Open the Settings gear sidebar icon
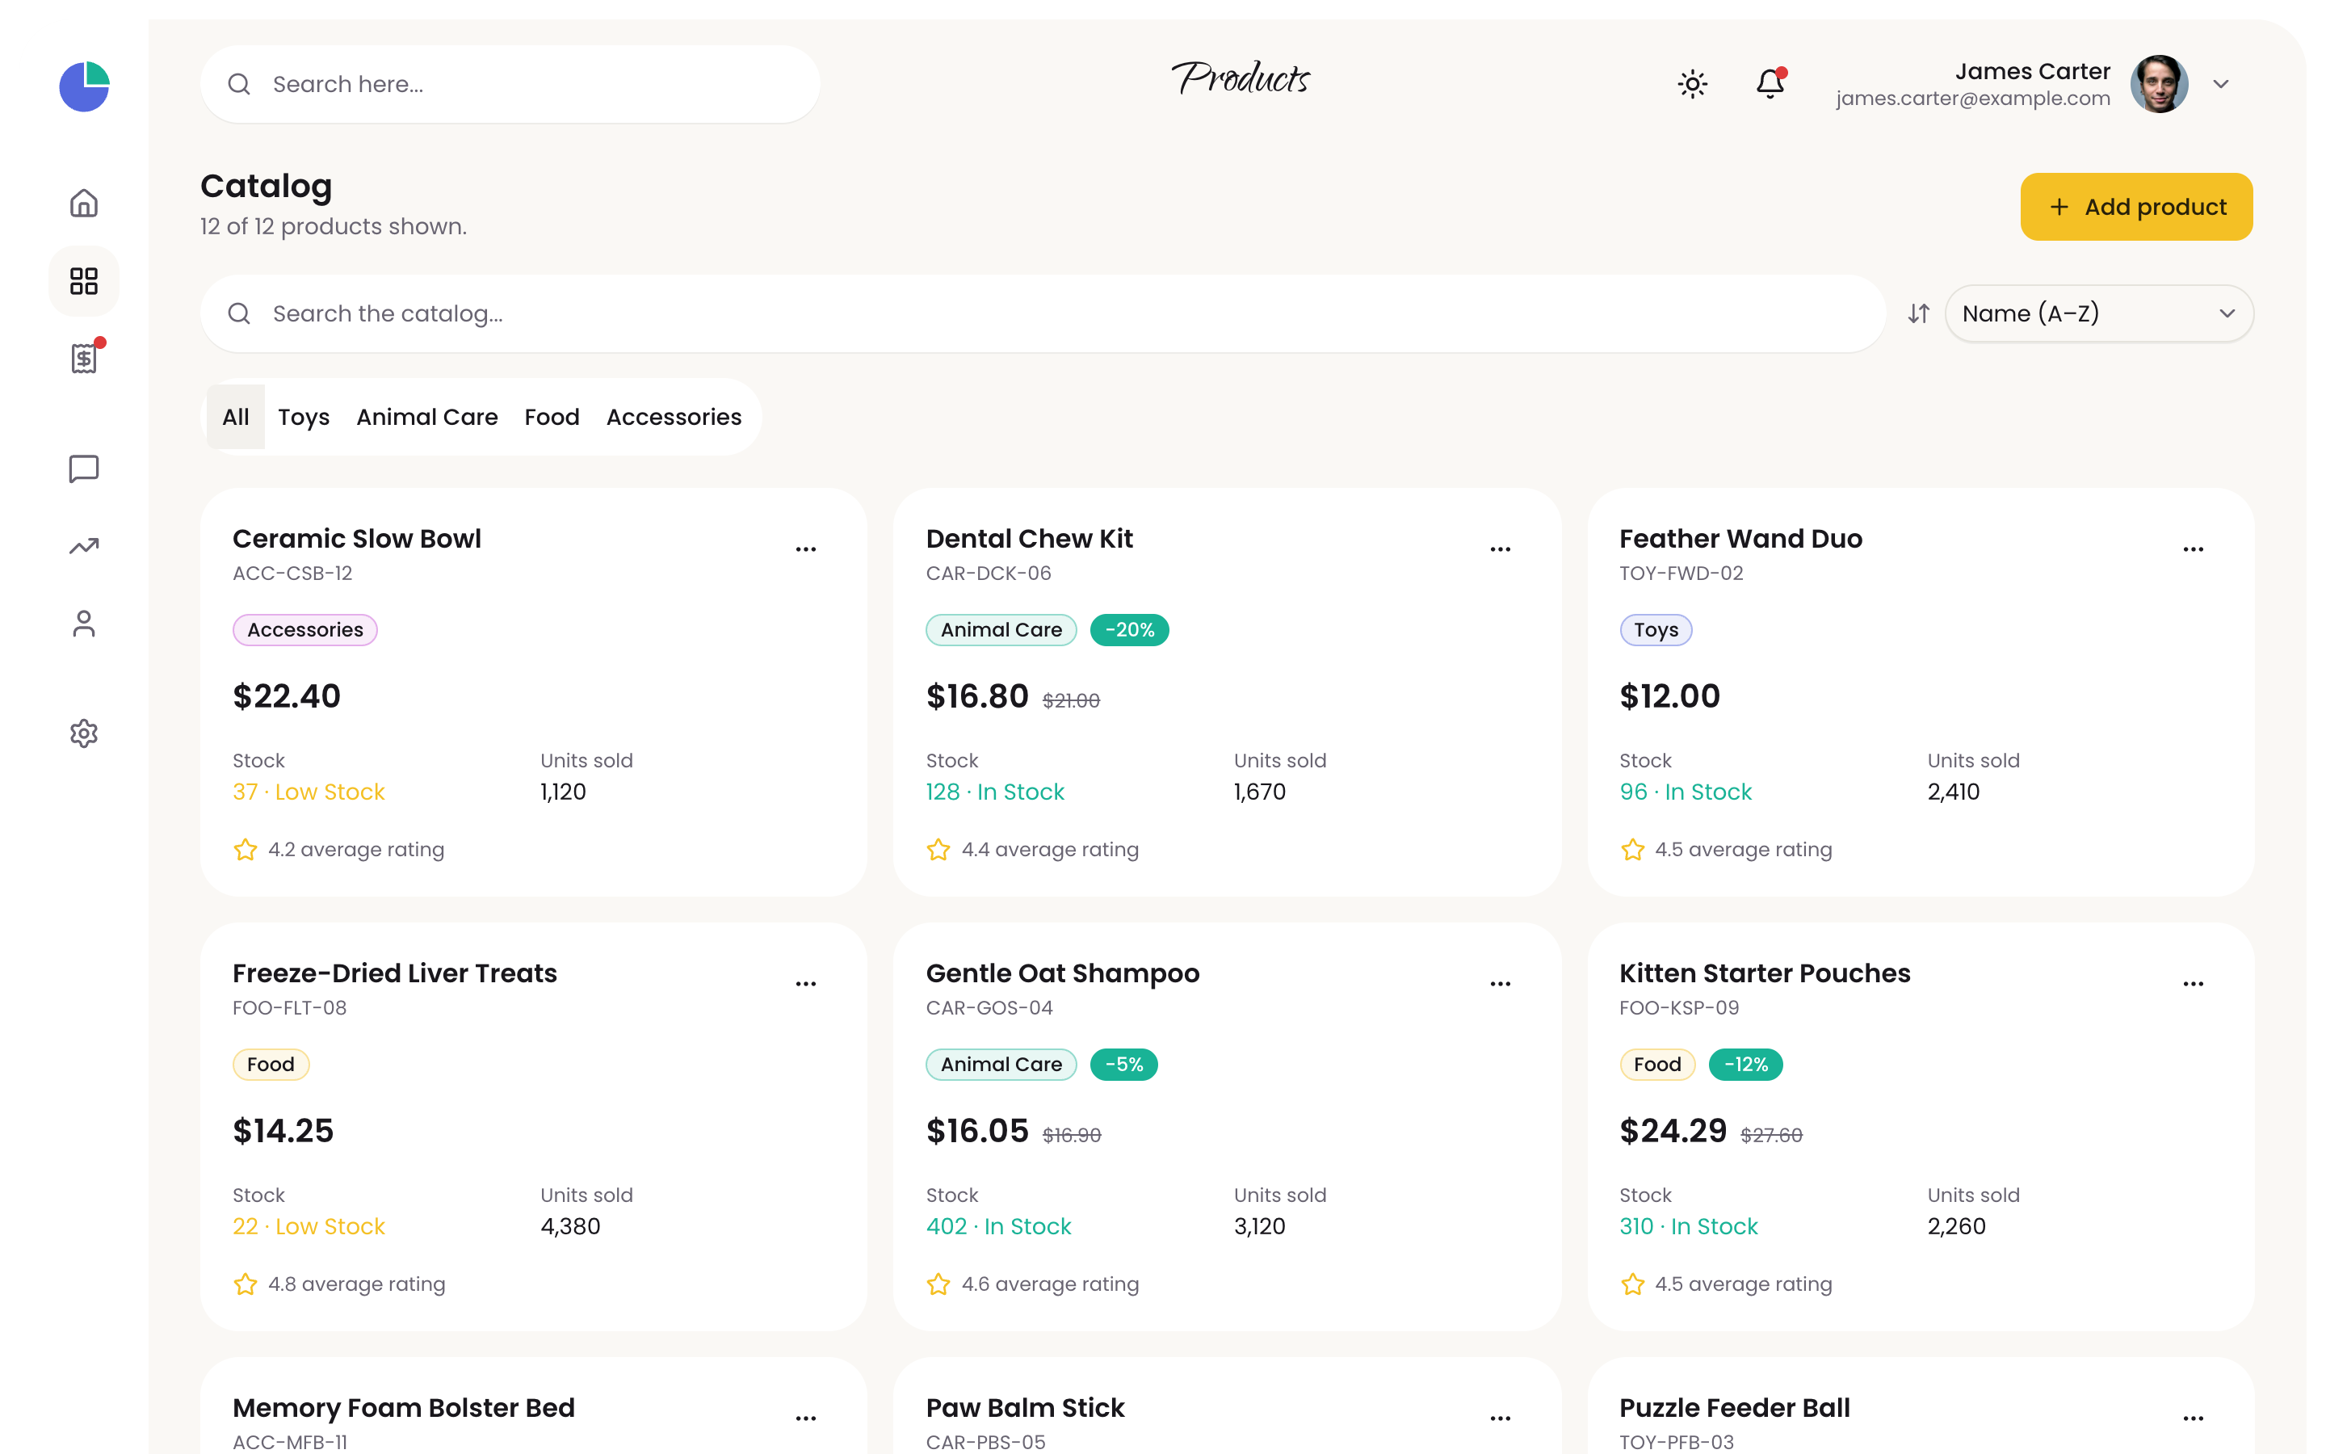The width and height of the screenshot is (2326, 1454). tap(85, 733)
